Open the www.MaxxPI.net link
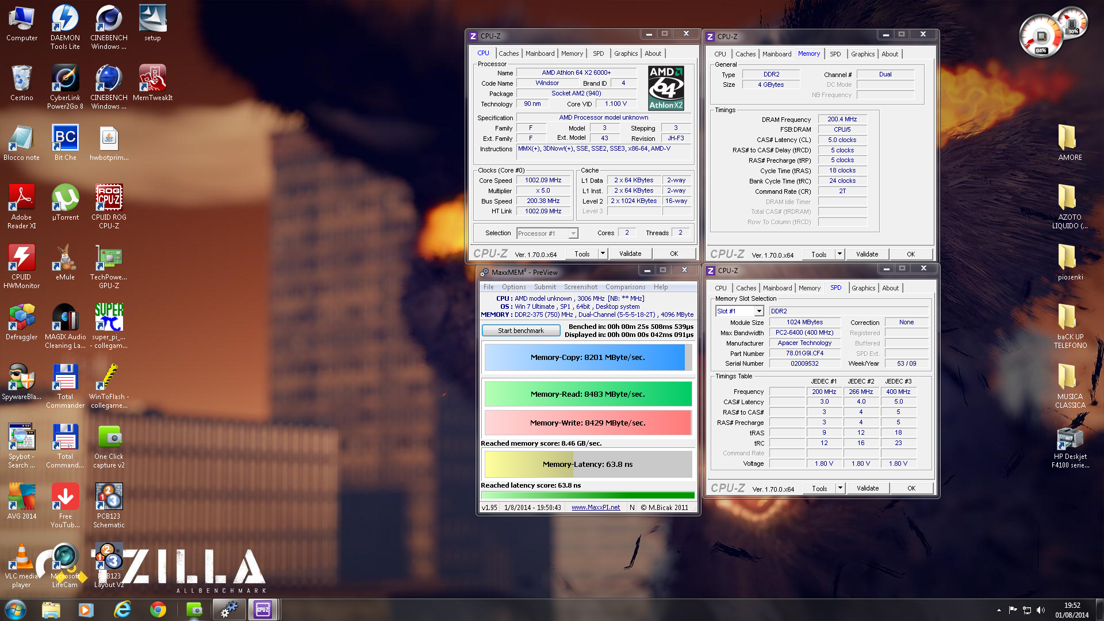Image resolution: width=1104 pixels, height=621 pixels. coord(596,507)
